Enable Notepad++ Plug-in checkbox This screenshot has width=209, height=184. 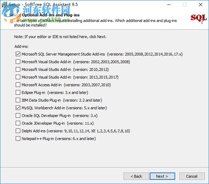coord(18,139)
